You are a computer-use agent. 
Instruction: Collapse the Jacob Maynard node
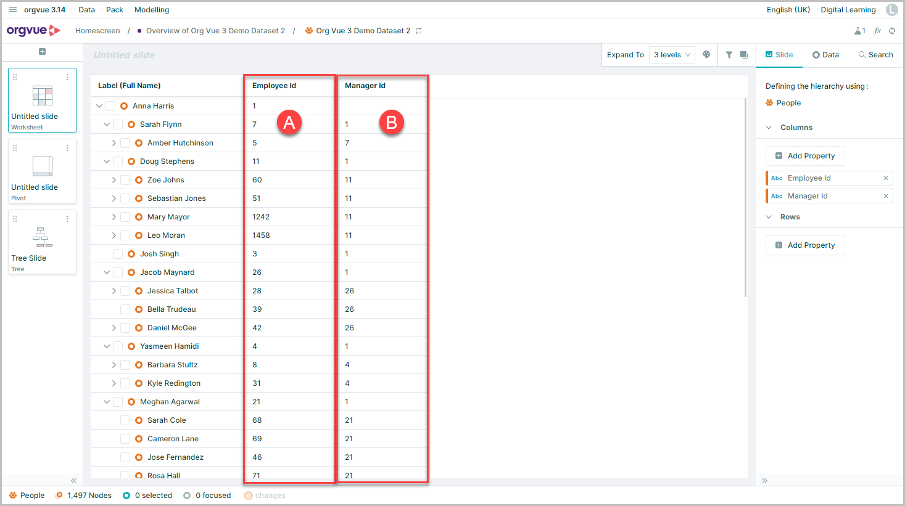pyautogui.click(x=107, y=272)
